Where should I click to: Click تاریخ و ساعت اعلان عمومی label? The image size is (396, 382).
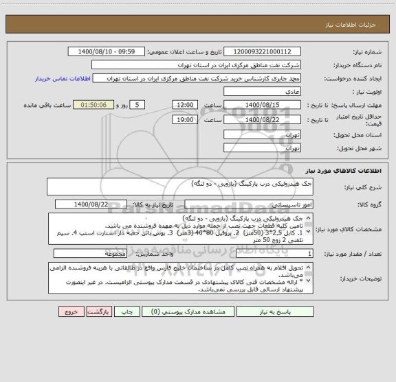(185, 52)
